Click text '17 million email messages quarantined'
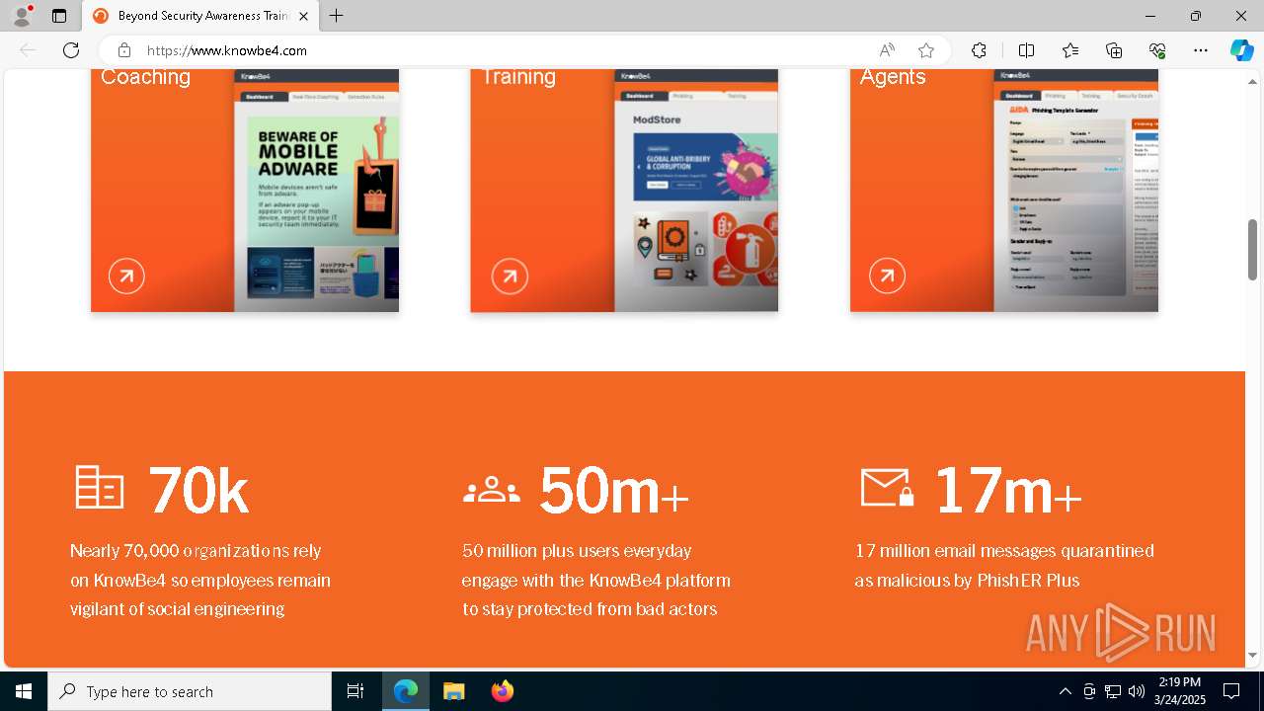 point(1004,551)
